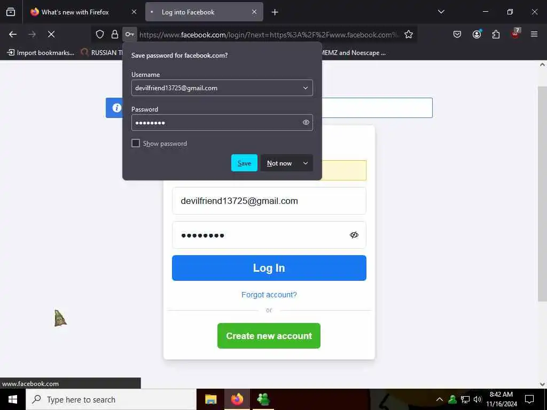Image resolution: width=547 pixels, height=410 pixels.
Task: Open green people app in taskbar
Action: tap(263, 399)
